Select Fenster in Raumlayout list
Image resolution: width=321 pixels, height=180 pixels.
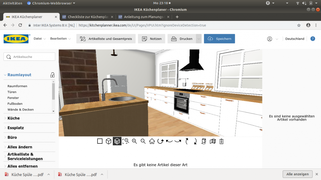(13, 98)
